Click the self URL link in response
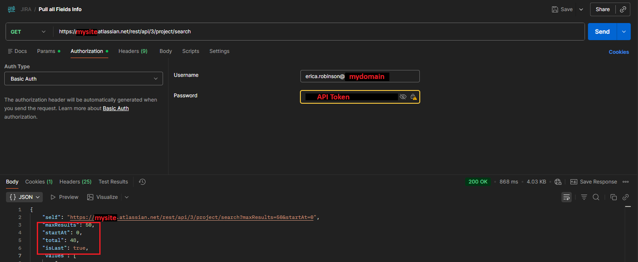The height and width of the screenshot is (262, 638). [193, 217]
